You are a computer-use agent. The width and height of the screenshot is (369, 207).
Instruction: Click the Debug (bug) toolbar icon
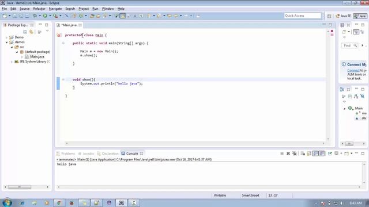(x=35, y=16)
